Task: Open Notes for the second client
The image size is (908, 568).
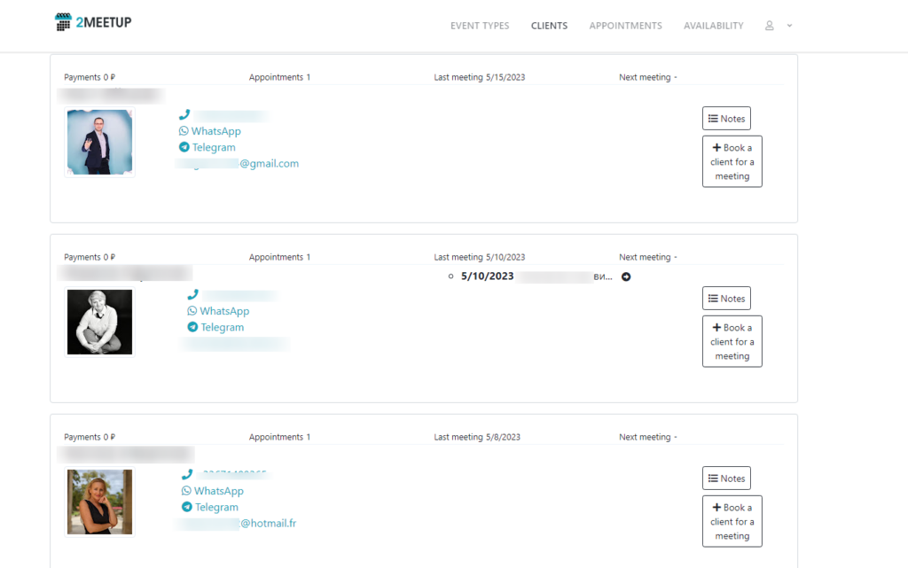Action: 726,298
